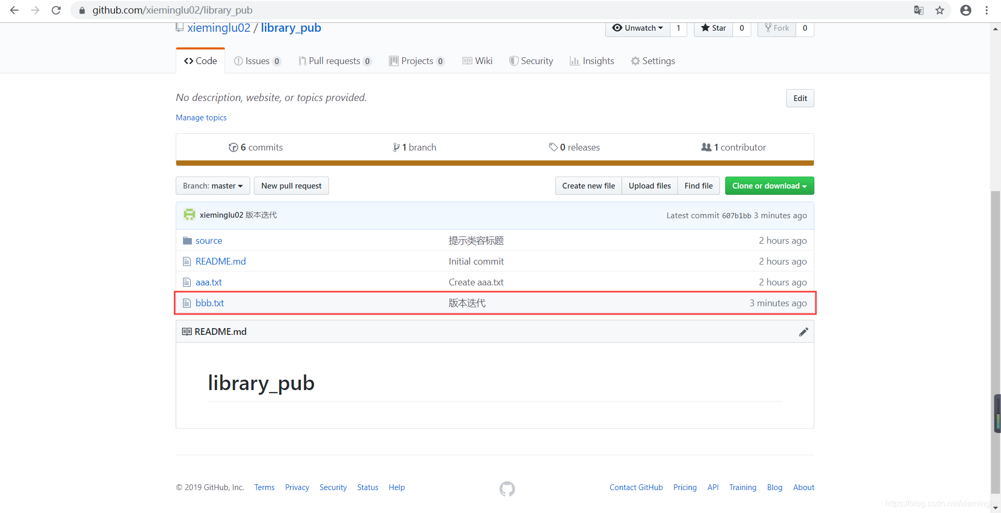Star the repository
1001x513 pixels.
pos(713,28)
